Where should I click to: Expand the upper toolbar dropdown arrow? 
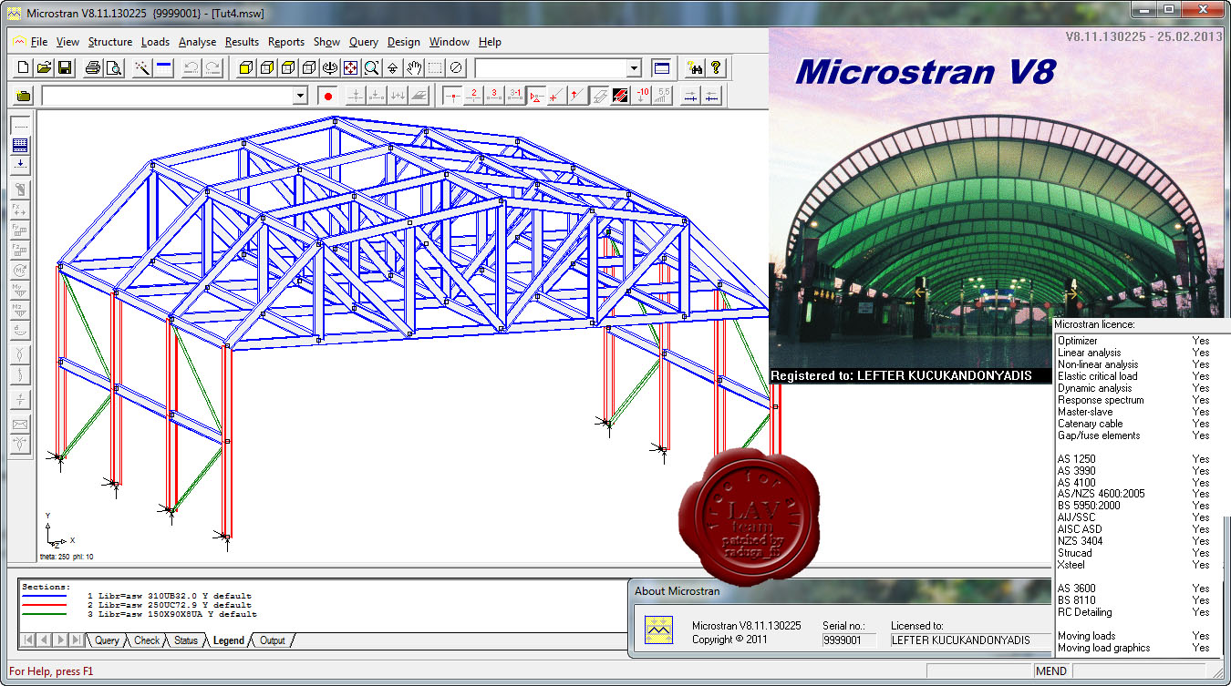(634, 68)
